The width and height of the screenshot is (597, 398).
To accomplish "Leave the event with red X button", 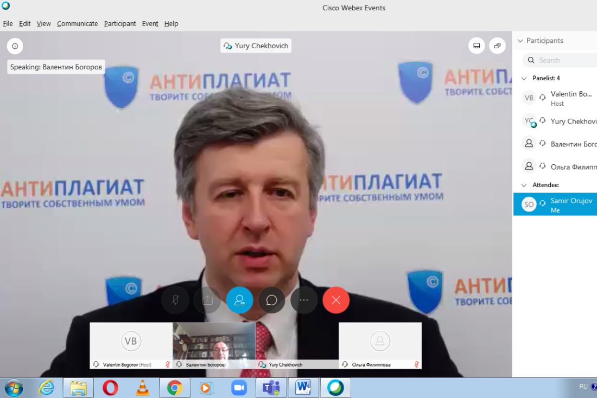I will (336, 300).
